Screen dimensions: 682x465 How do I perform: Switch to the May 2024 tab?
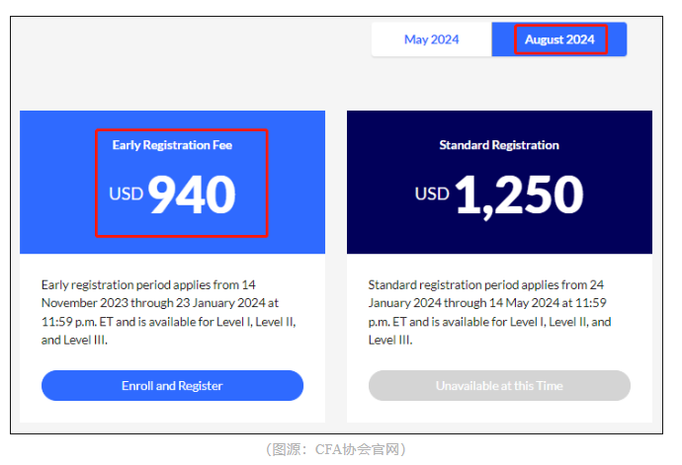(x=431, y=39)
